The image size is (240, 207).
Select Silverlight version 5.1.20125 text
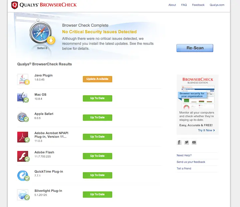click(x=41, y=195)
